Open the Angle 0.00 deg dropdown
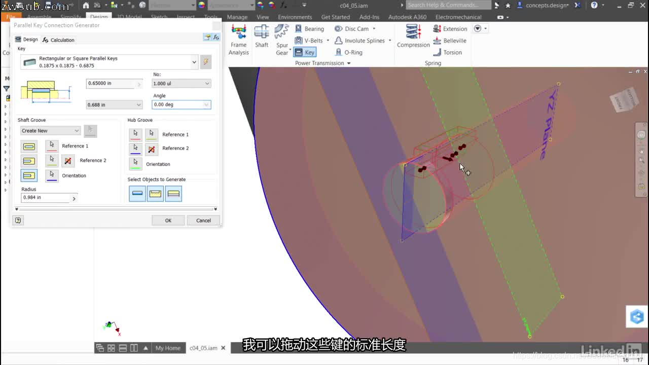 pyautogui.click(x=206, y=104)
